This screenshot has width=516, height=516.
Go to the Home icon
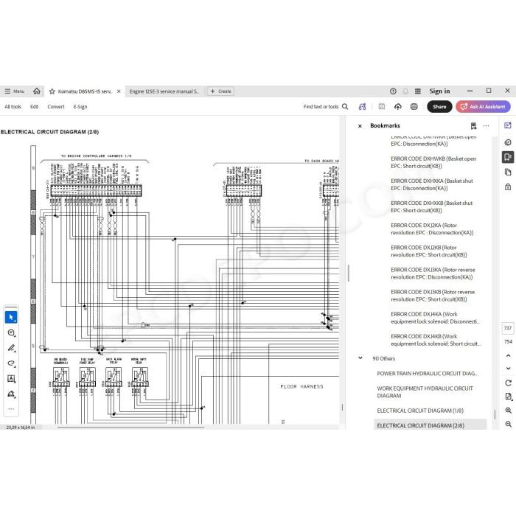coord(37,91)
